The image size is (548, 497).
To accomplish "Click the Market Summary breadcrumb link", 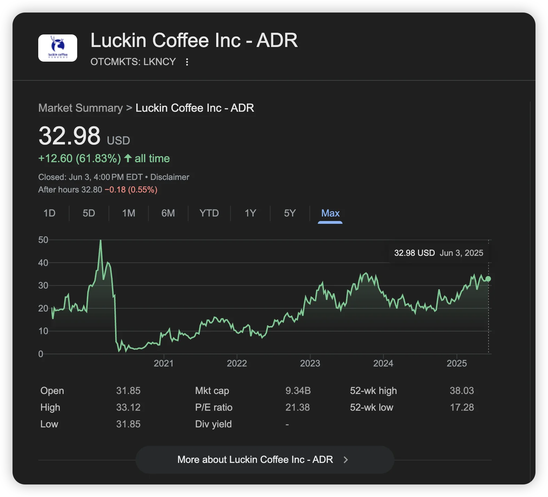I will pyautogui.click(x=81, y=108).
